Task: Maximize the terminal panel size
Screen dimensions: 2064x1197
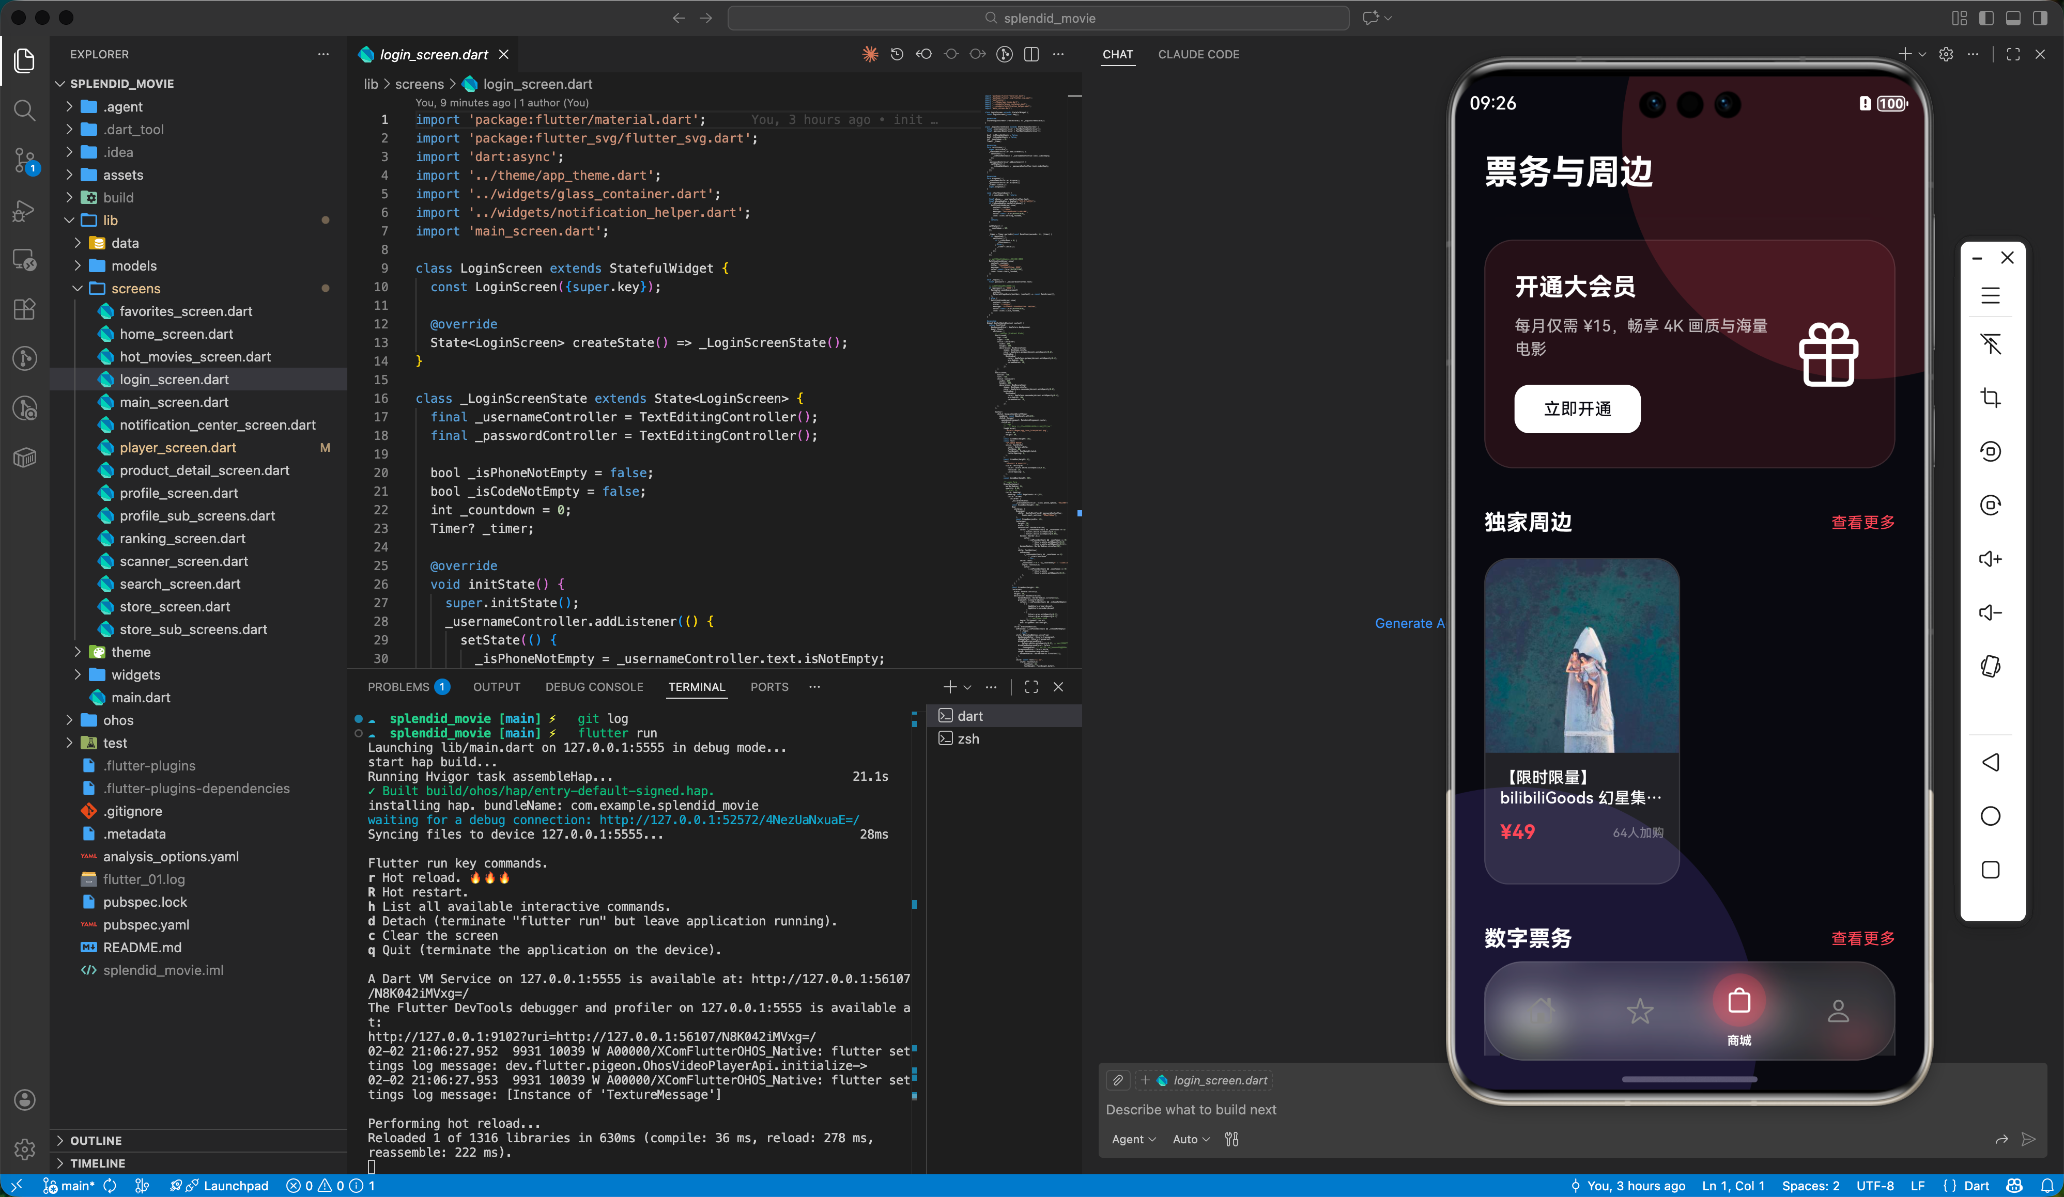Action: (1031, 687)
